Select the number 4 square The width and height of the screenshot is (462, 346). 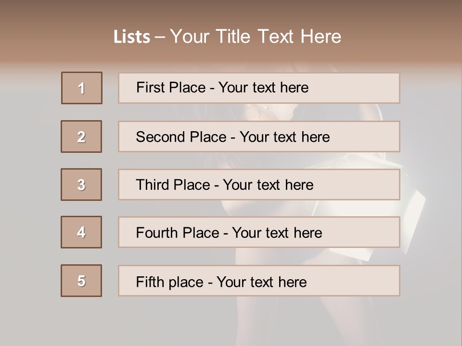coord(81,232)
